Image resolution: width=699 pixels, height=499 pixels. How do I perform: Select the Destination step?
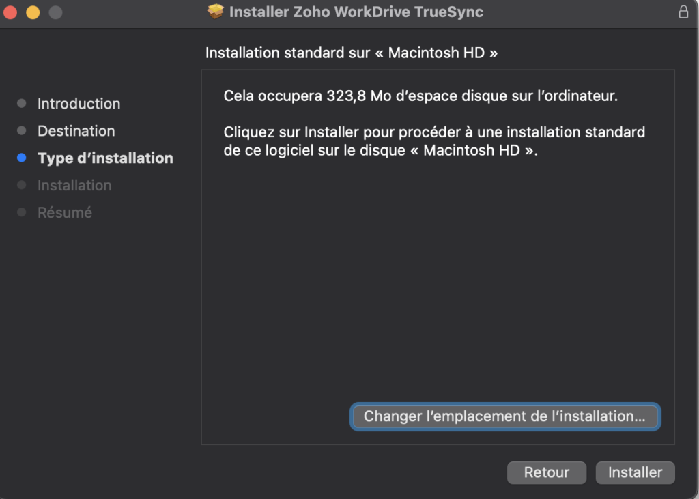(x=76, y=130)
